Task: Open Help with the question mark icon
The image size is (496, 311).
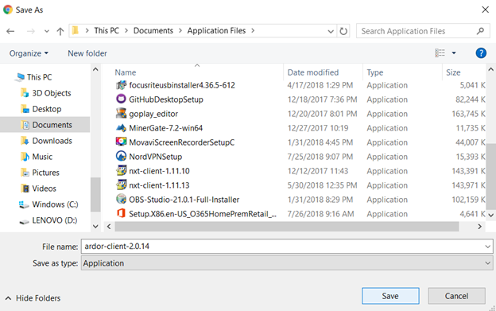Action: coord(481,52)
